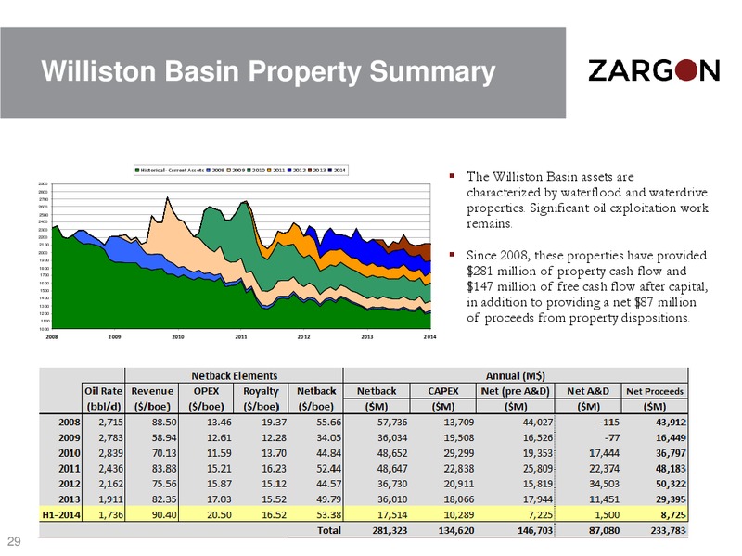Screen dimensions: 742x556
Task: Click the 2012 label on chart x-axis
Action: [x=303, y=337]
